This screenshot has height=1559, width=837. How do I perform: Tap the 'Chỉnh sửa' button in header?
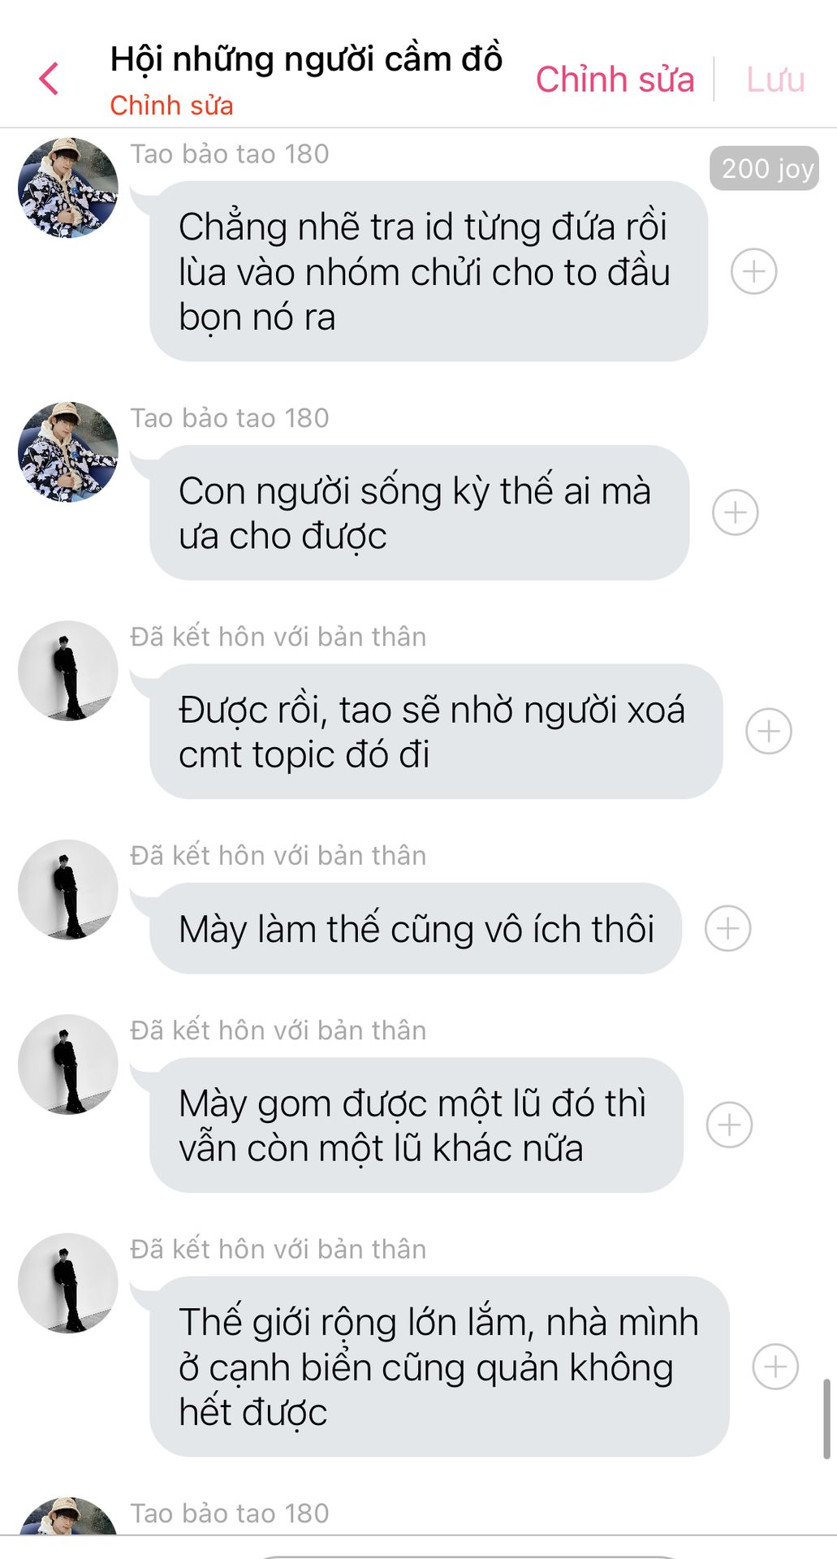coord(615,80)
